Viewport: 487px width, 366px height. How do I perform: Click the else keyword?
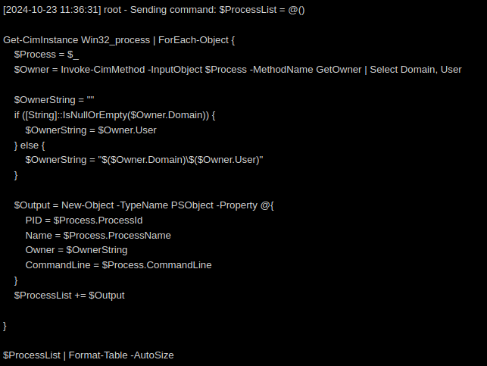click(x=30, y=145)
